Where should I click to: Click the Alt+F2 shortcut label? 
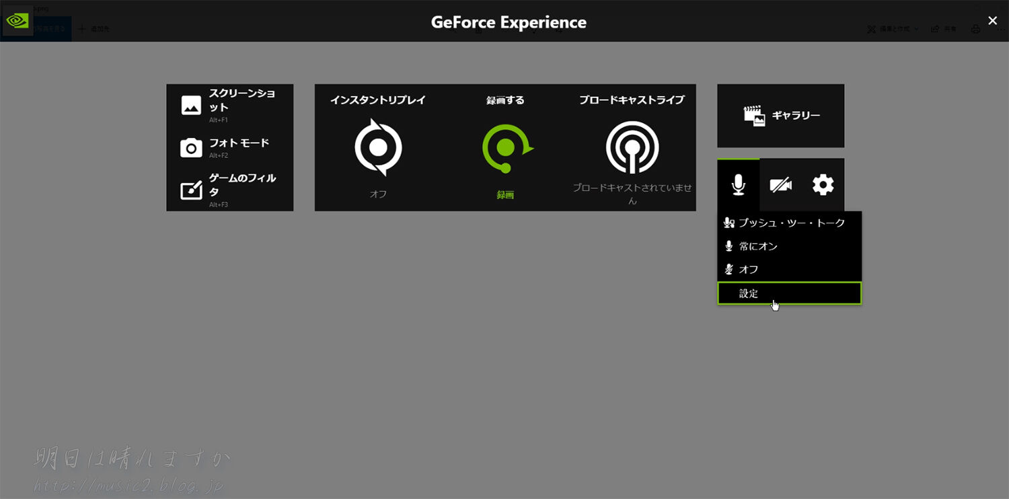pyautogui.click(x=219, y=155)
